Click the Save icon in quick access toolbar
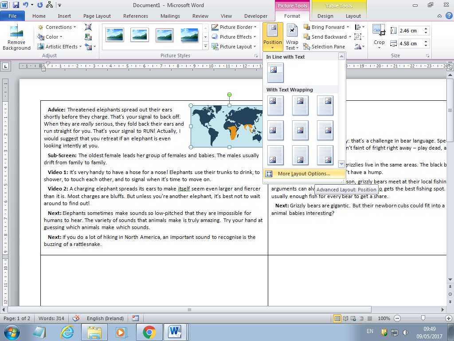Viewport: 454px width, 341px height. (x=16, y=5)
